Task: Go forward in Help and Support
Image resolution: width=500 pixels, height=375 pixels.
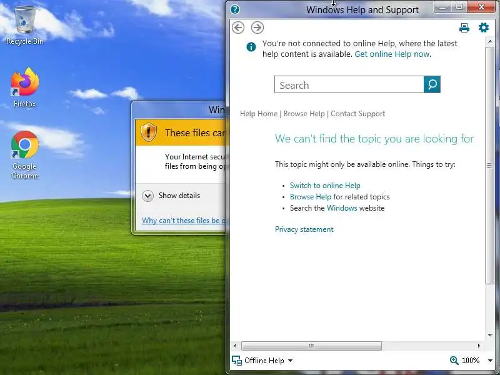Action: pyautogui.click(x=257, y=27)
